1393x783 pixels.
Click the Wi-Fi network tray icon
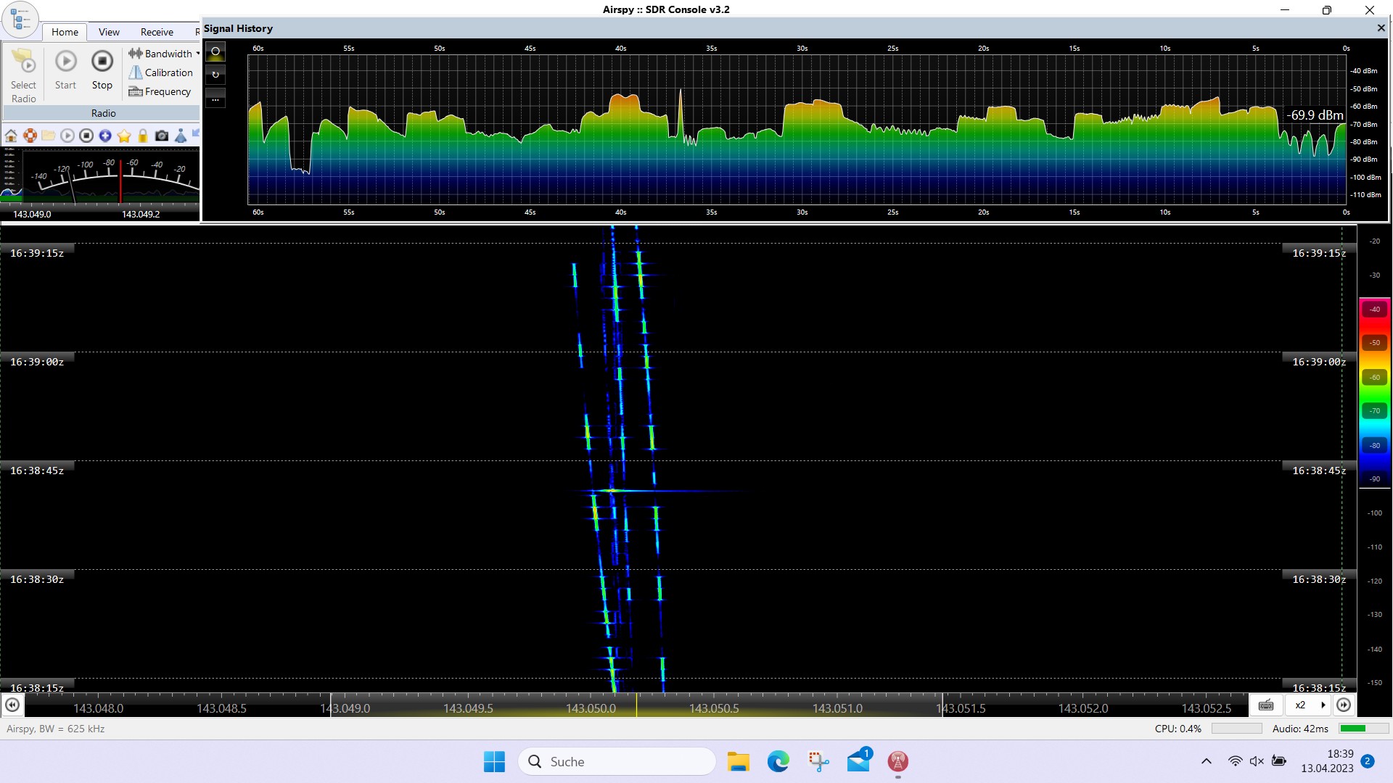pyautogui.click(x=1235, y=761)
